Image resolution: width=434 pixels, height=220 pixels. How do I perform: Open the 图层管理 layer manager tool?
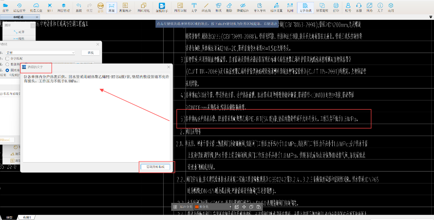(64, 7)
